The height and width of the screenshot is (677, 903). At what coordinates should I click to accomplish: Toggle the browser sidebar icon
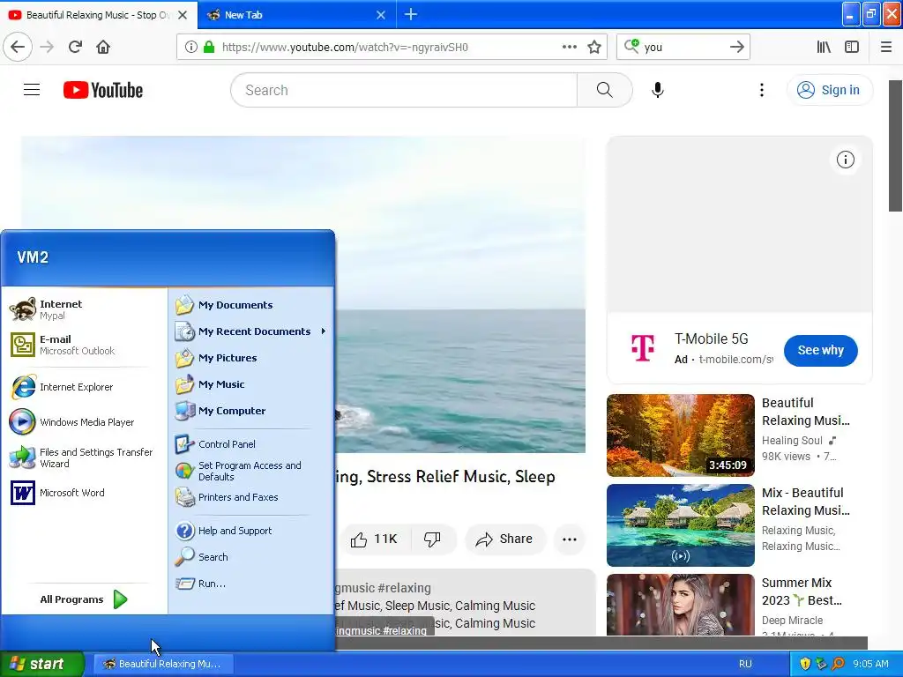pyautogui.click(x=852, y=47)
